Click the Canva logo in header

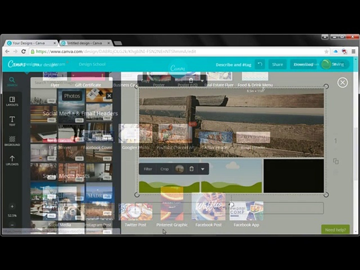16,64
